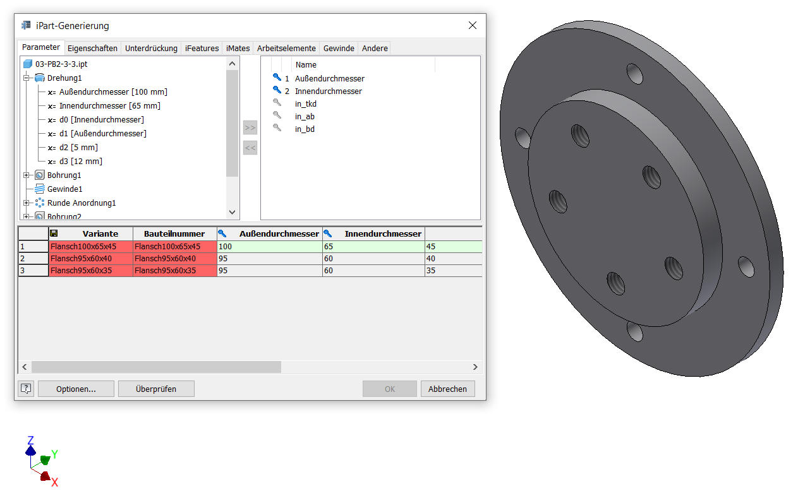This screenshot has height=496, width=798.
Task: Switch to the Unterdrückung tab
Action: [x=151, y=48]
